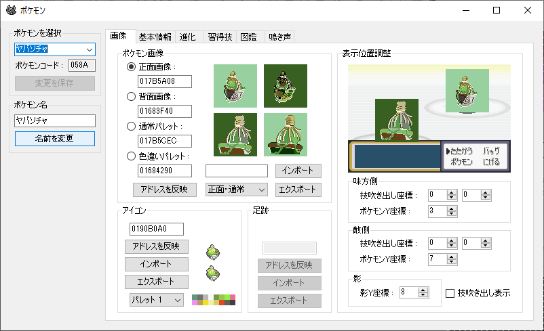This screenshot has height=331, width=544.
Task: Switch to 鳴き声 tab
Action: click(279, 37)
